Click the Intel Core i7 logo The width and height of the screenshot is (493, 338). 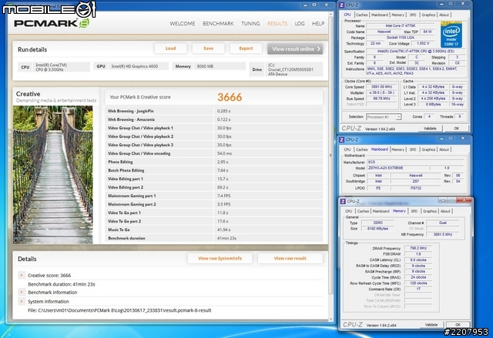tap(451, 35)
